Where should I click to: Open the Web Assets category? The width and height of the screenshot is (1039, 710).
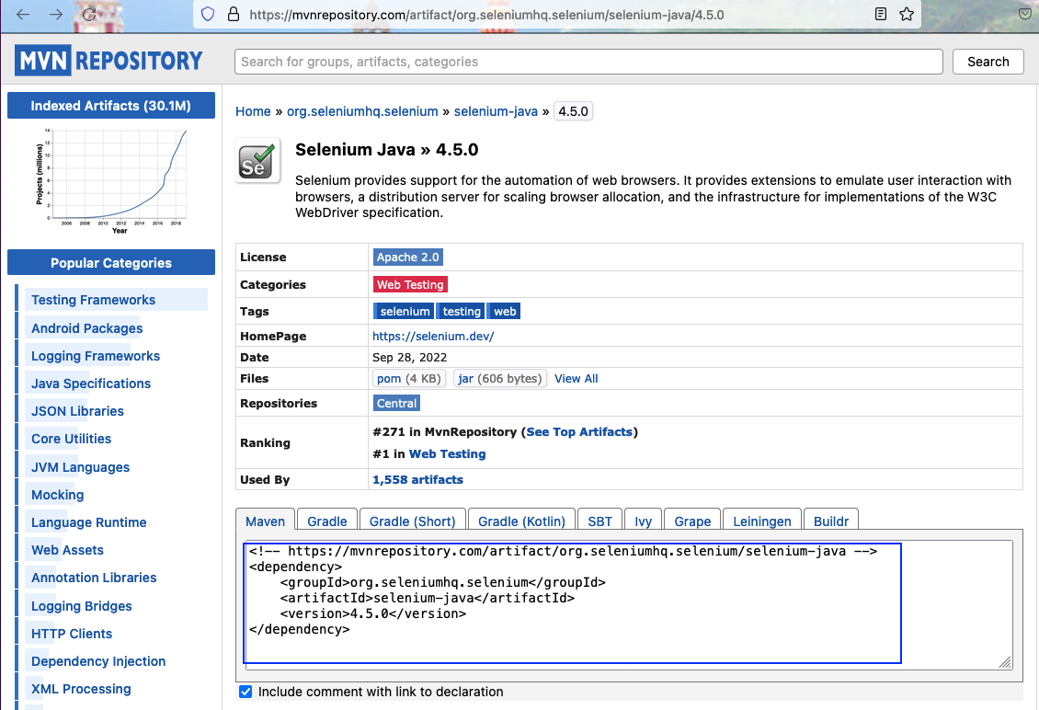[x=68, y=550]
